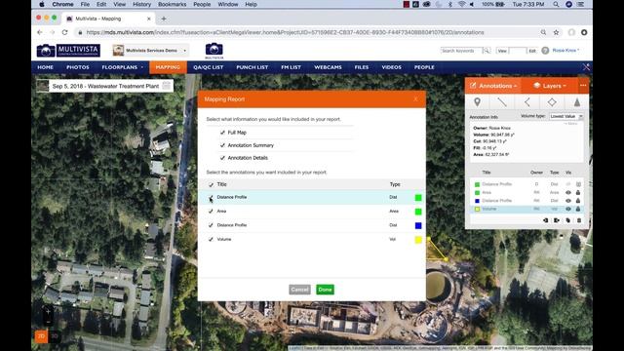Click the blue Distance Profile color swatch
624x351 pixels.
tap(418, 225)
